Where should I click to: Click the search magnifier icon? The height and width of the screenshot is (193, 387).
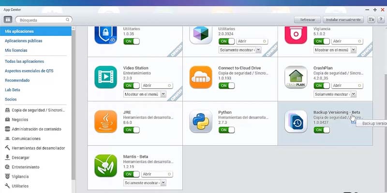tap(67, 20)
